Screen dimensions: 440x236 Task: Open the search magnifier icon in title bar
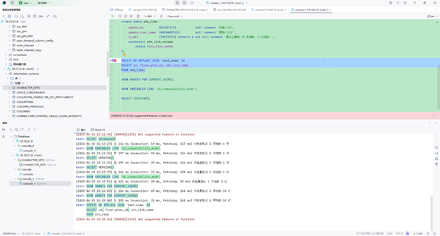[x=398, y=3]
